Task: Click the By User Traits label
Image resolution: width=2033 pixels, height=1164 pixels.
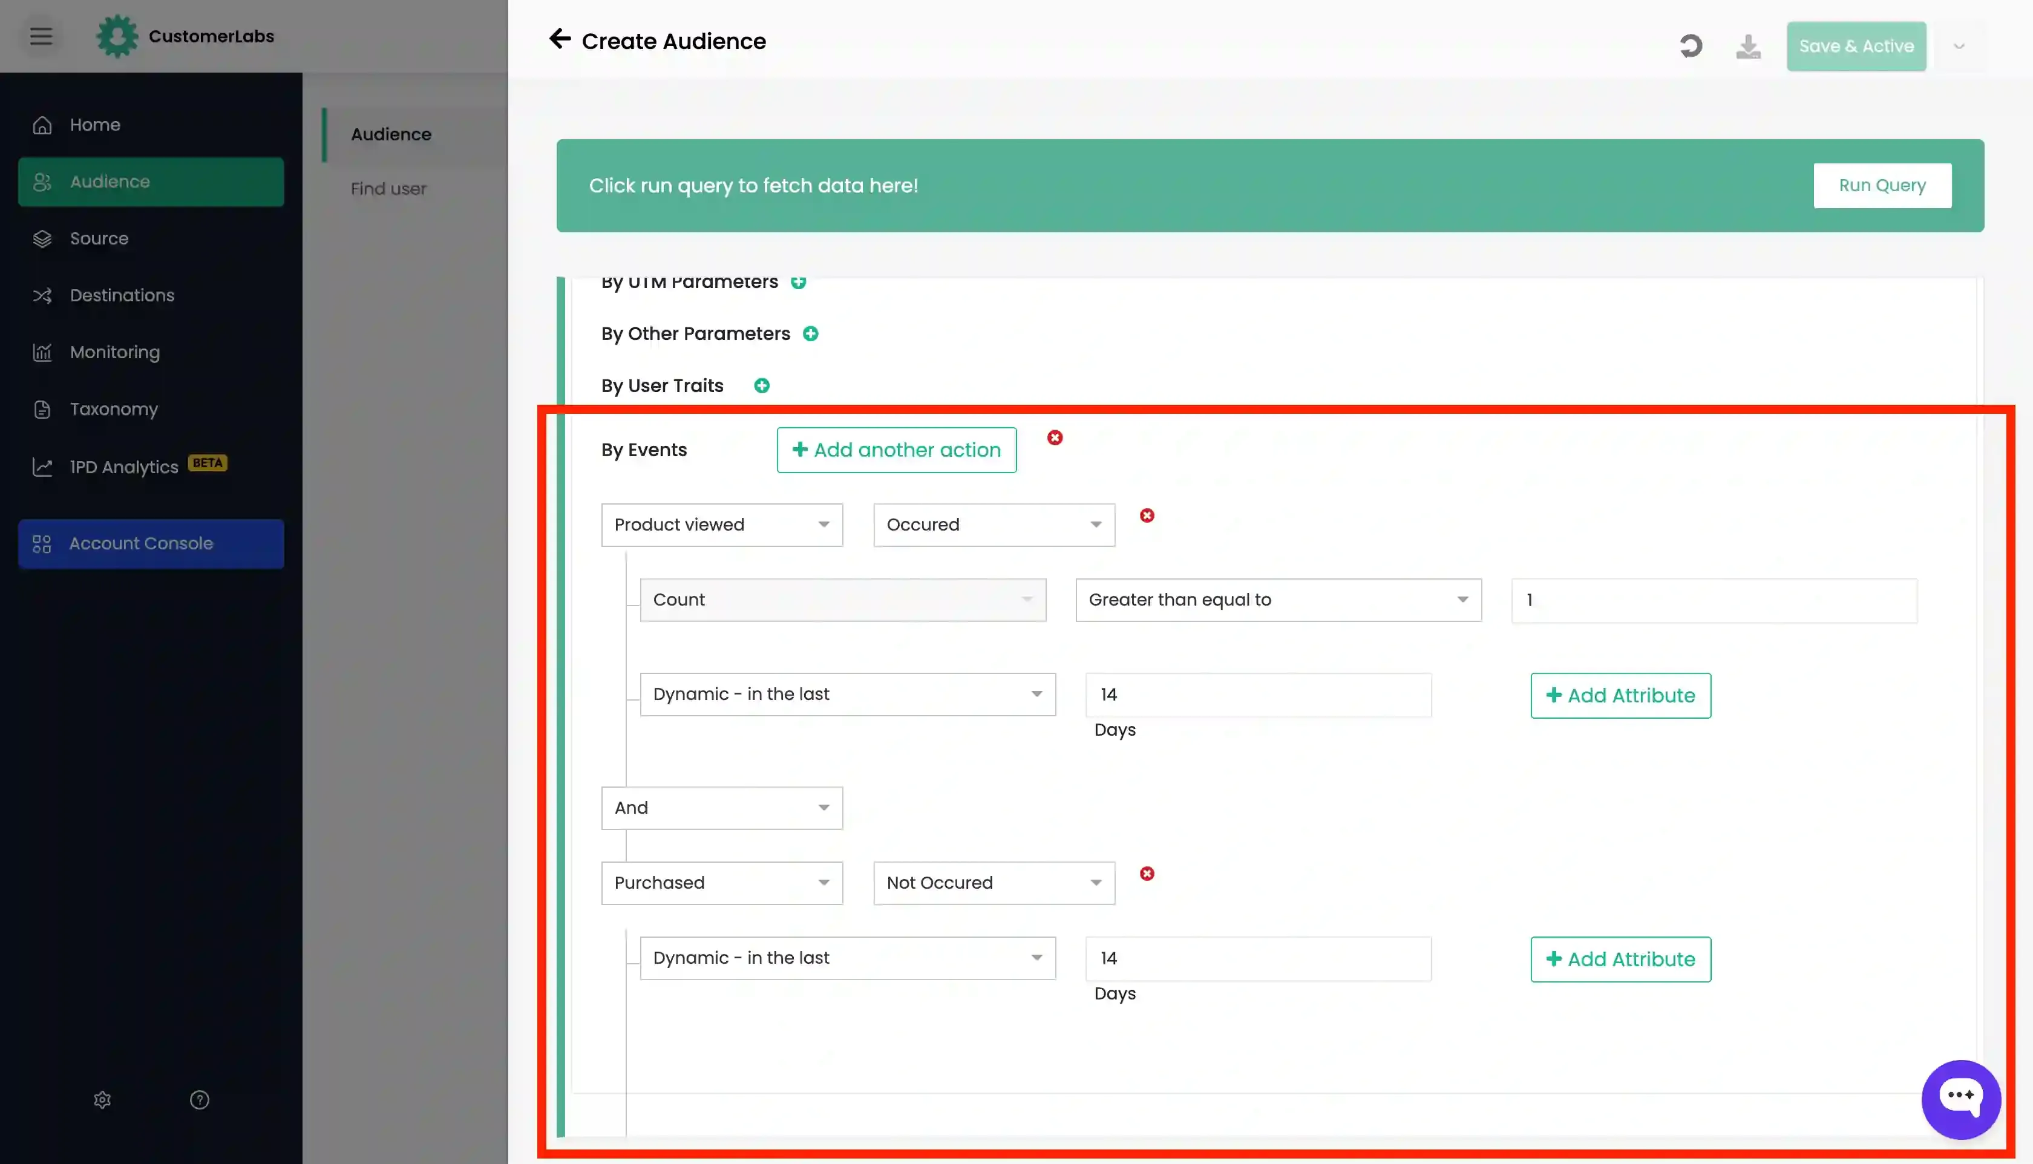Action: [x=662, y=386]
